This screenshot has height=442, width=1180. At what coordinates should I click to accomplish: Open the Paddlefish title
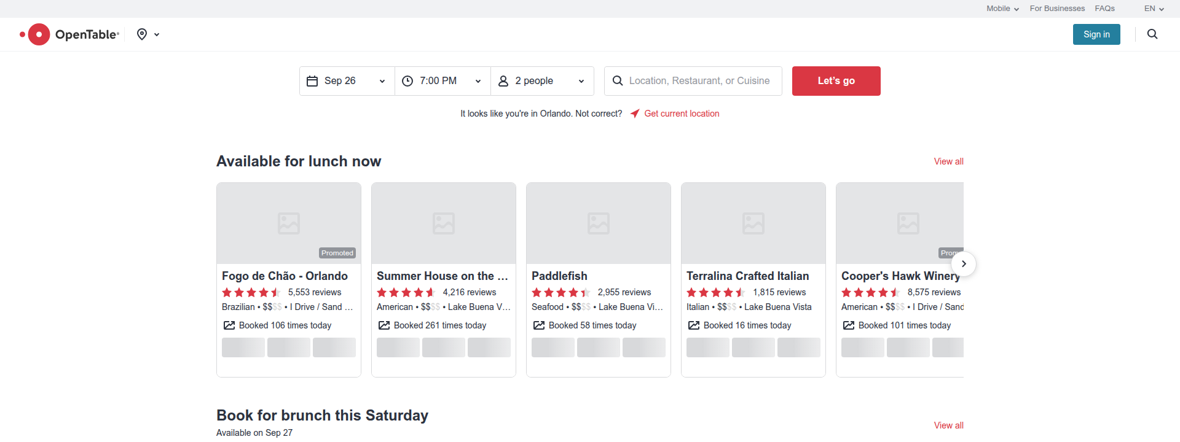click(x=559, y=276)
